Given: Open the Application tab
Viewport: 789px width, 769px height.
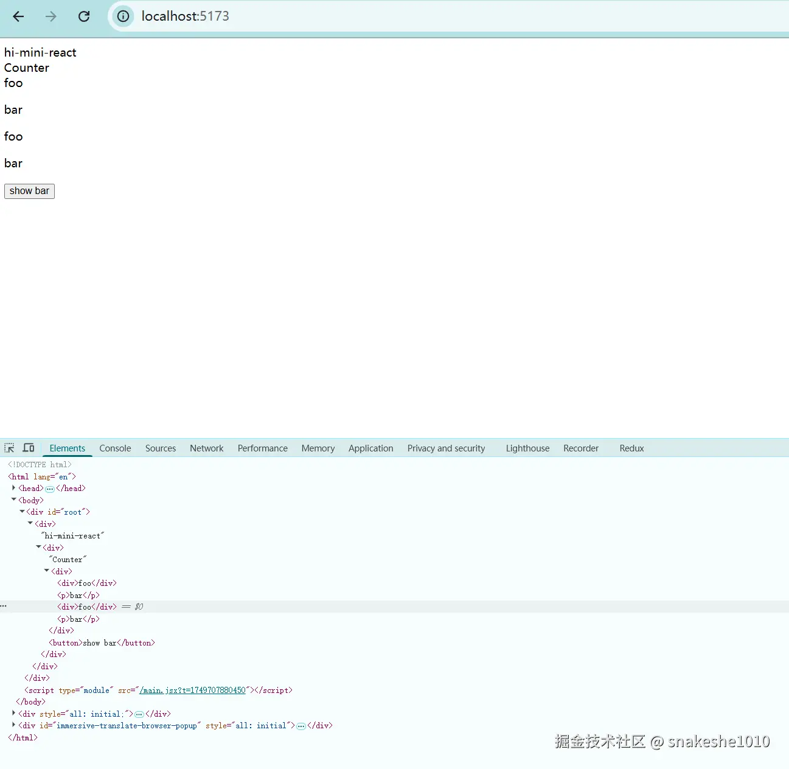Looking at the screenshot, I should click(371, 448).
